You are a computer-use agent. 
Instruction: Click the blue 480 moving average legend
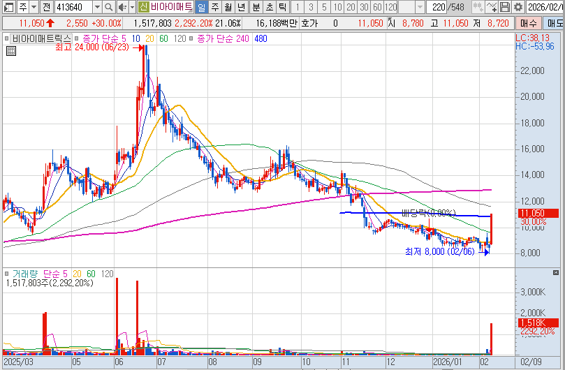[261, 38]
